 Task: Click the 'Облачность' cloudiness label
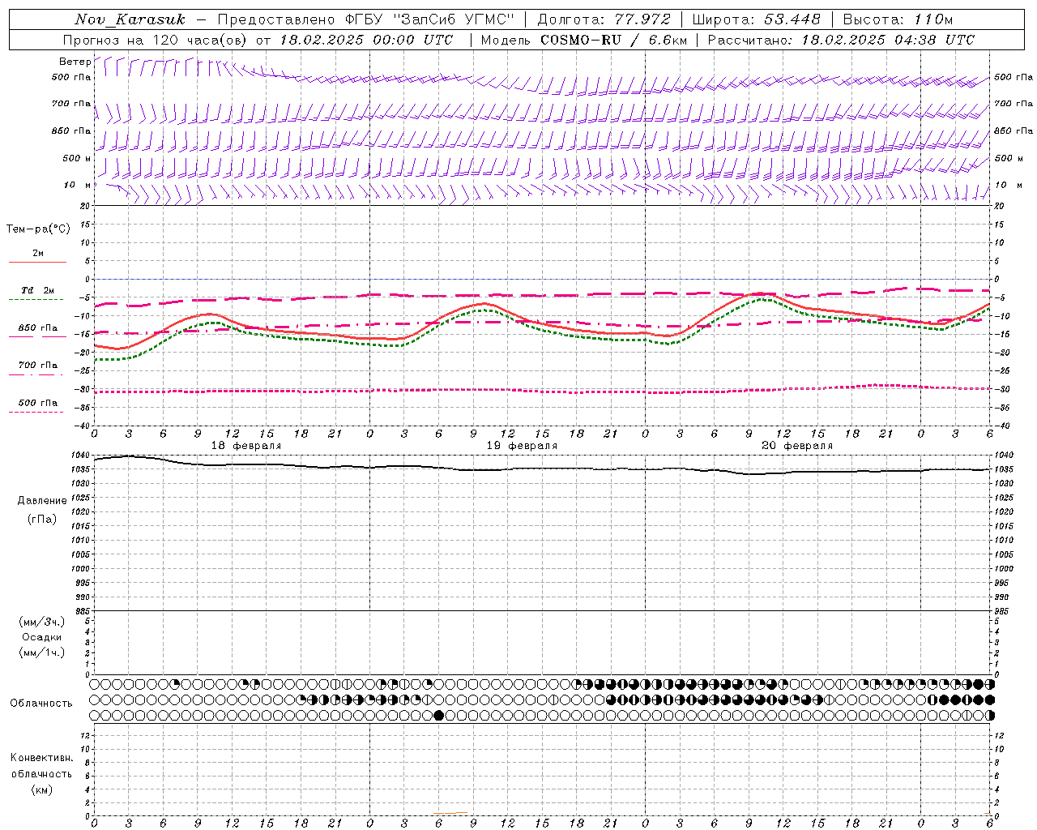pyautogui.click(x=41, y=704)
